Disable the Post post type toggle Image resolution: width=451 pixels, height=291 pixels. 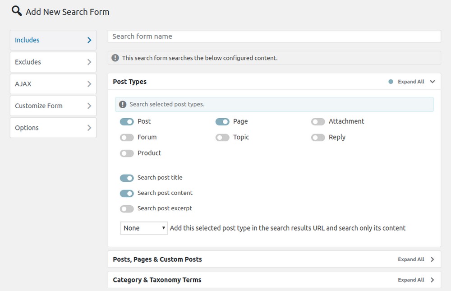coord(127,121)
